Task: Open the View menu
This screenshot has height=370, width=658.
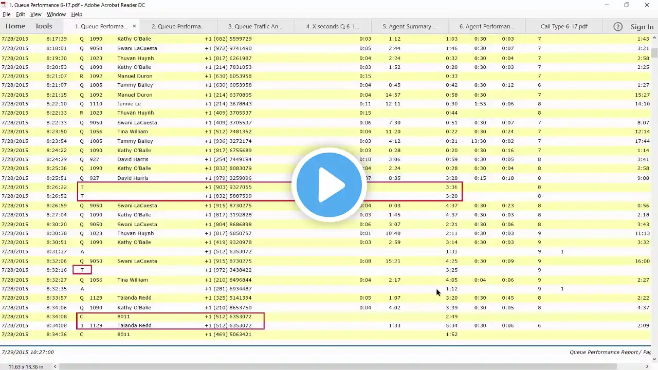Action: [x=36, y=14]
